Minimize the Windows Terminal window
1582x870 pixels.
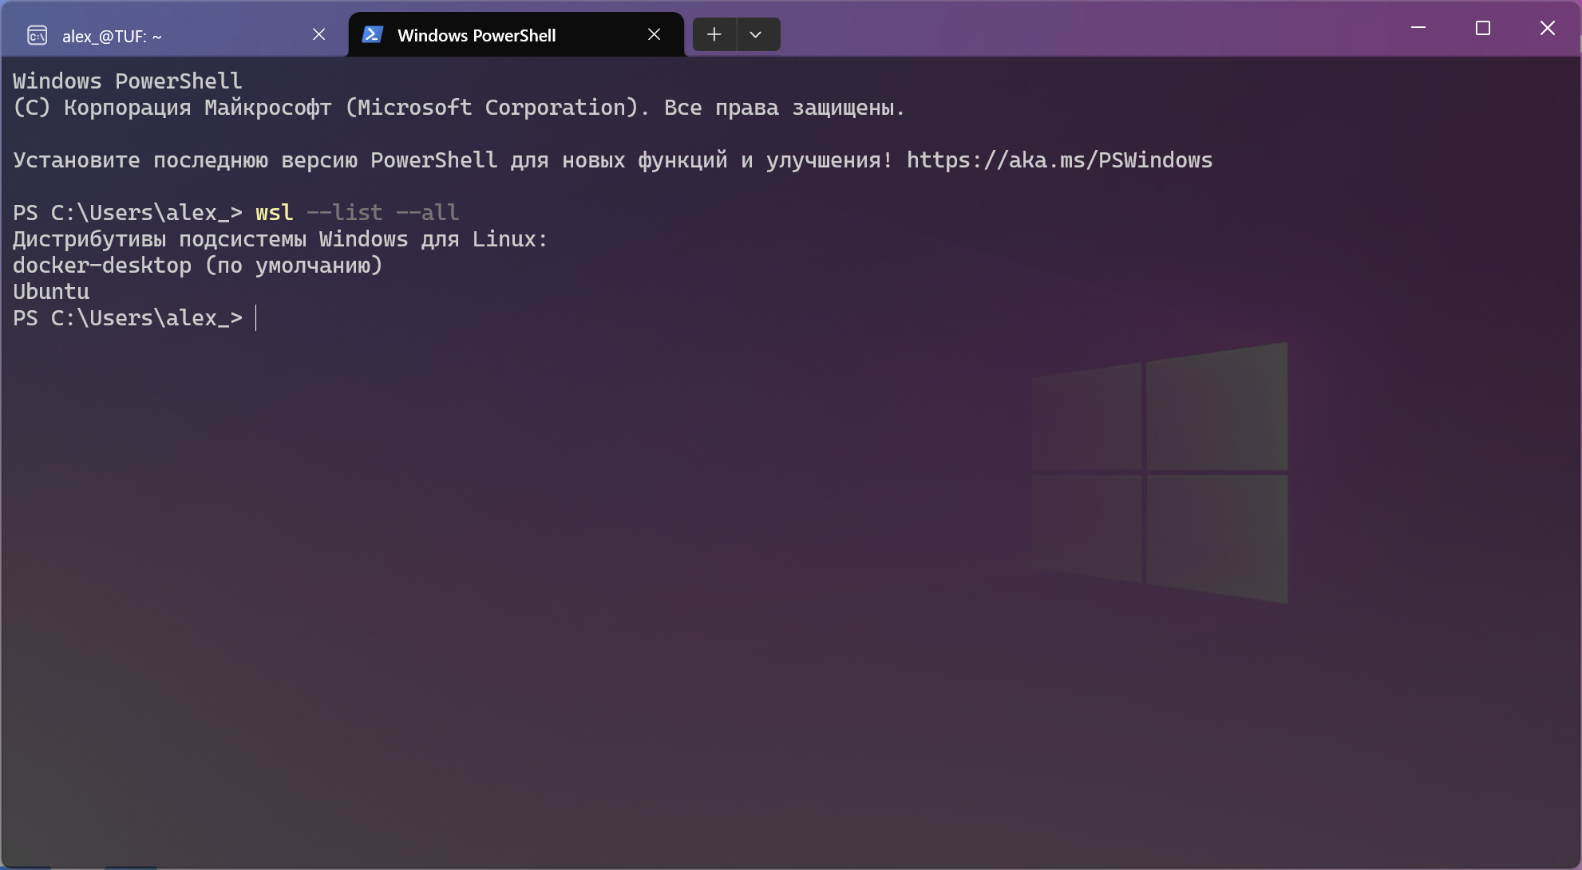[1418, 28]
